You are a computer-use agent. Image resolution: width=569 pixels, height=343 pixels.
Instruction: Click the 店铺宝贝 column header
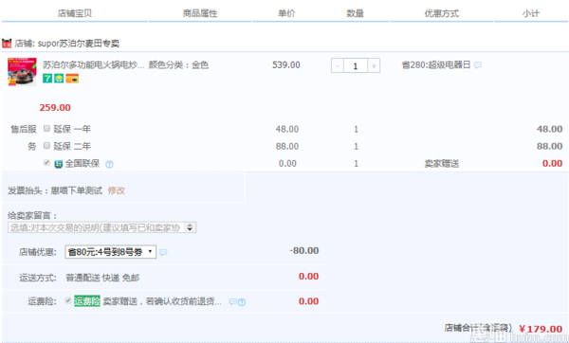pyautogui.click(x=75, y=13)
